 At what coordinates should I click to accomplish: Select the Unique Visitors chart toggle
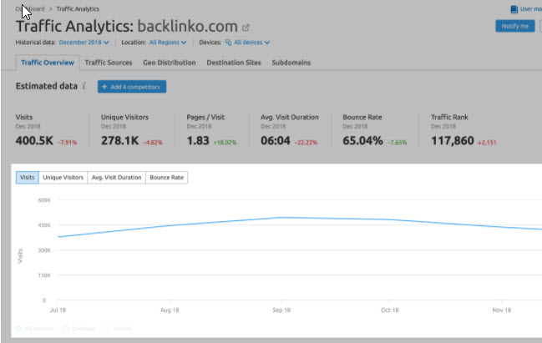point(63,178)
